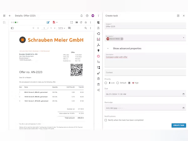Open the 121% zoom level dropdown

coord(61,28)
